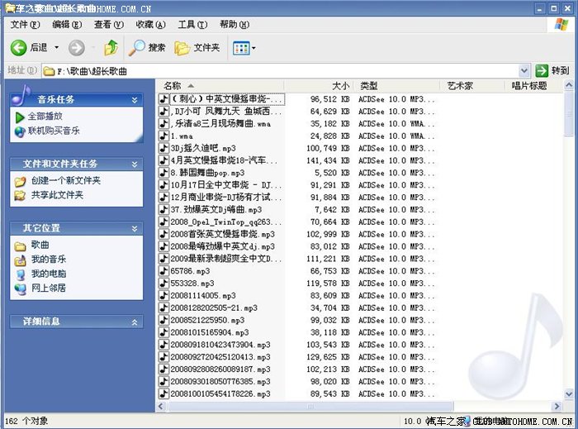Toggle the Folders pane button

point(182,48)
